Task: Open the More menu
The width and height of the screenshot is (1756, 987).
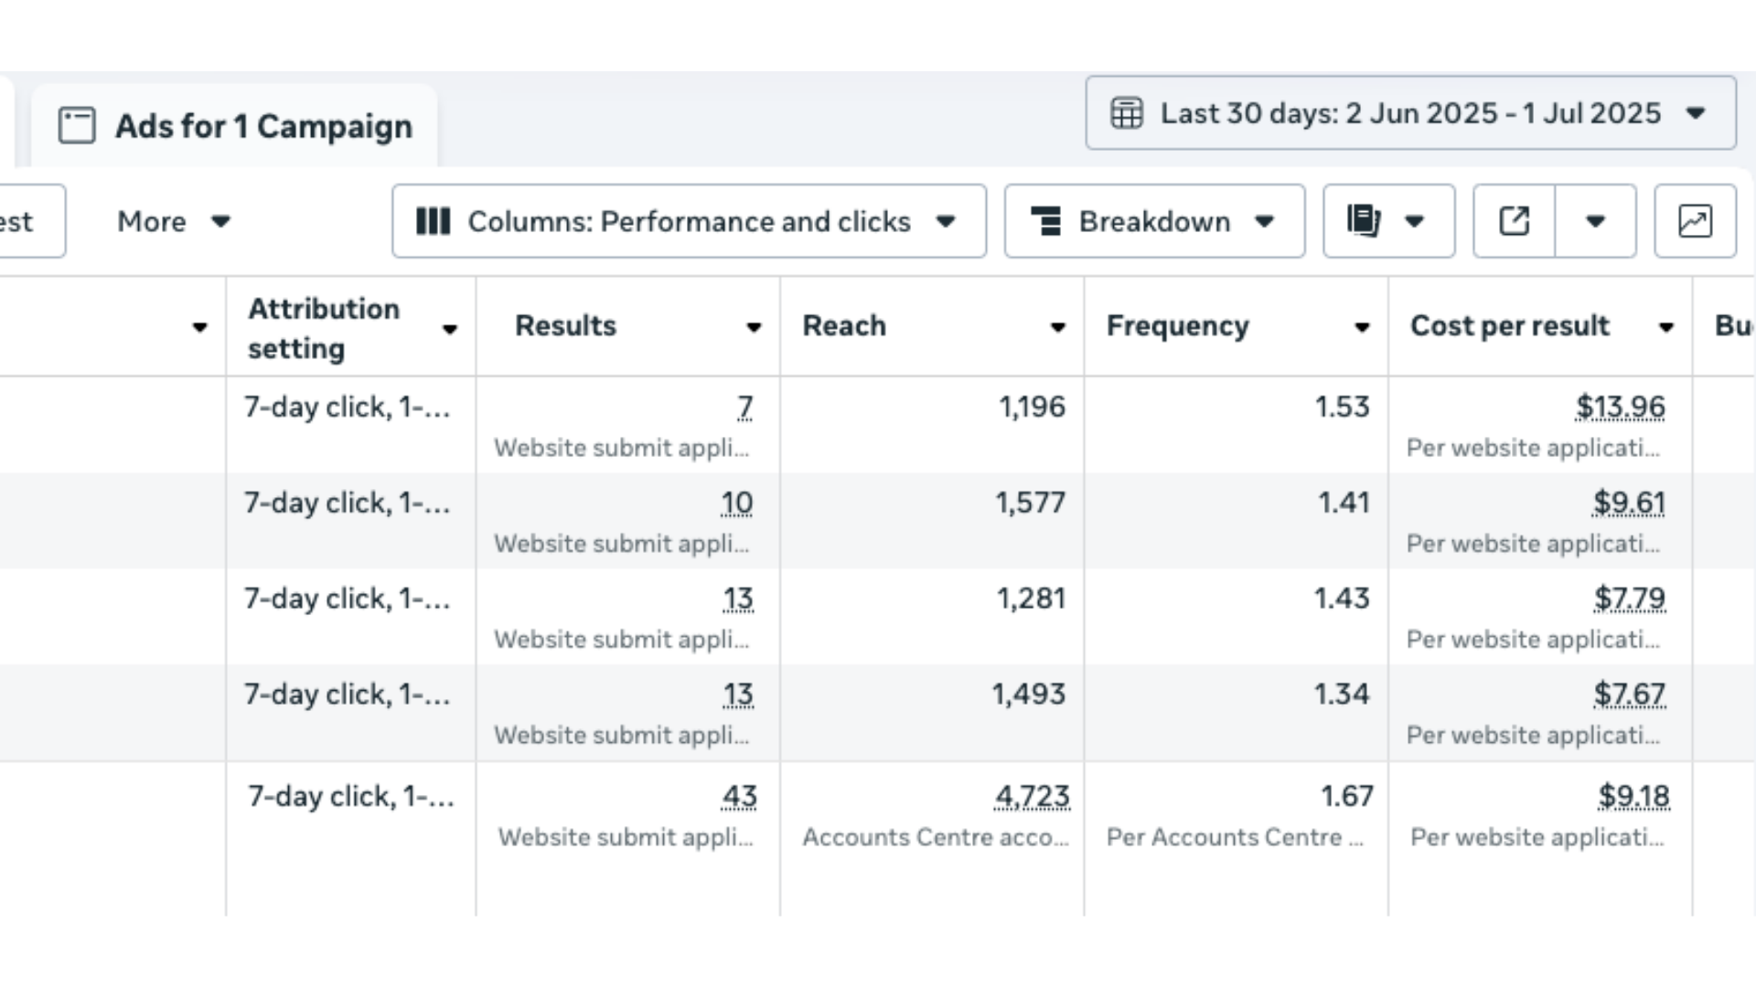Action: tap(174, 221)
